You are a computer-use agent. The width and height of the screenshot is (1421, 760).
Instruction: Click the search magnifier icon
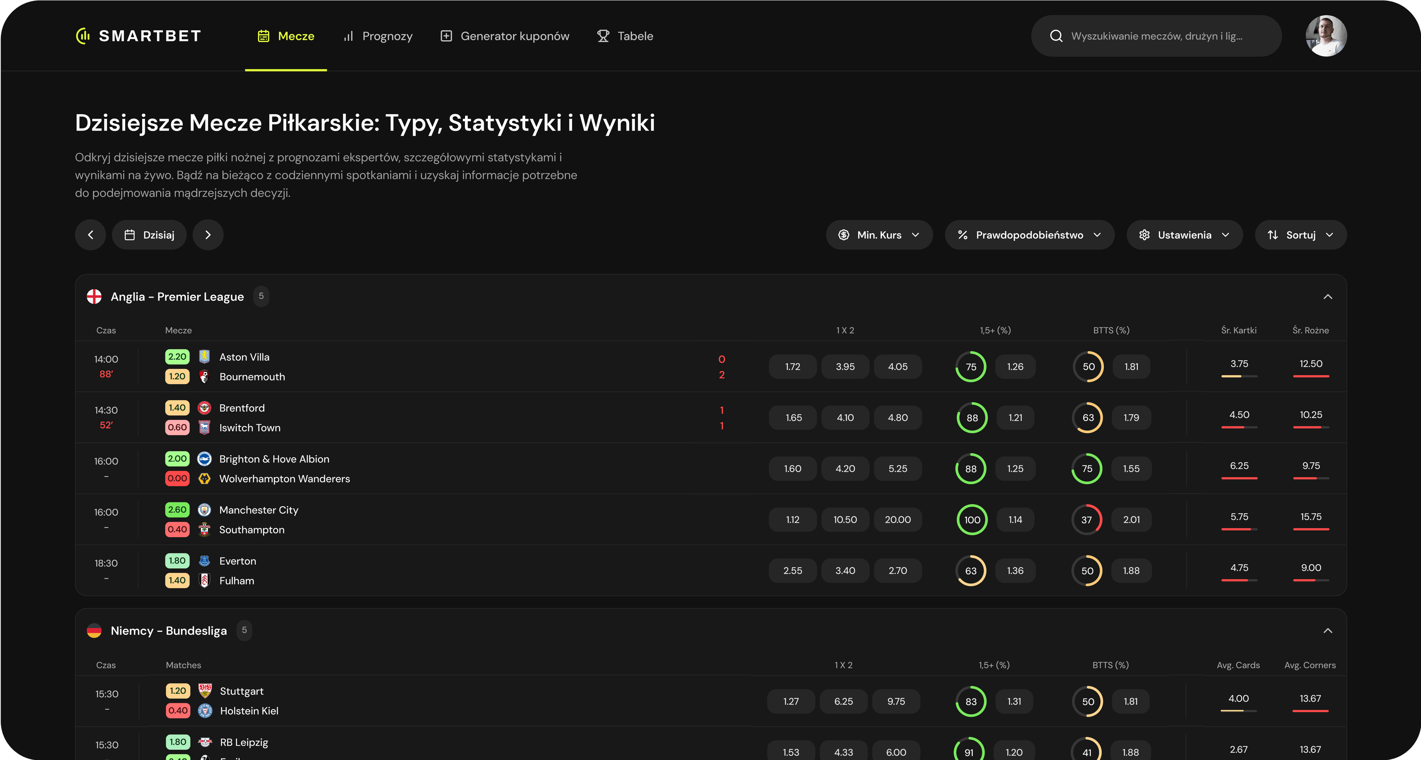1056,36
